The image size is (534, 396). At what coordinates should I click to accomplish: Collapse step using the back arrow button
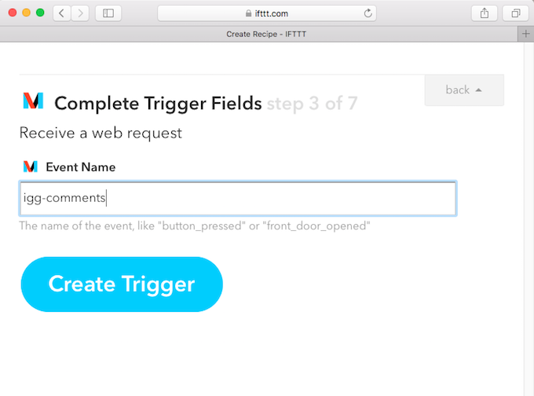(464, 90)
